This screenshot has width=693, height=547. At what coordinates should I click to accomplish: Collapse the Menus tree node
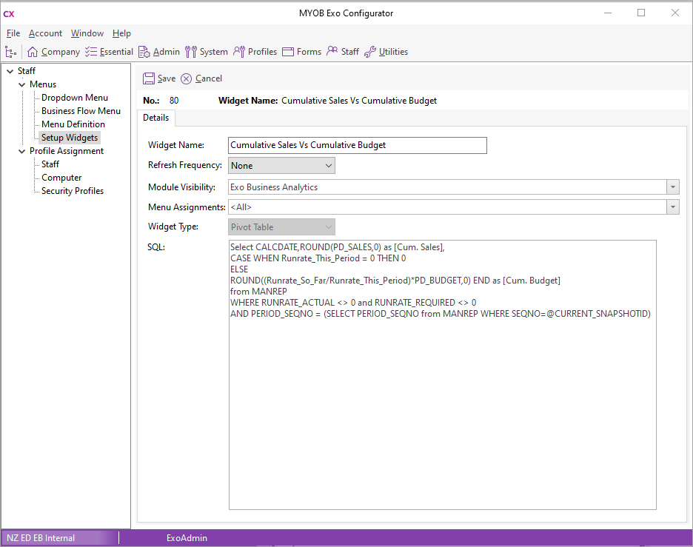point(22,84)
